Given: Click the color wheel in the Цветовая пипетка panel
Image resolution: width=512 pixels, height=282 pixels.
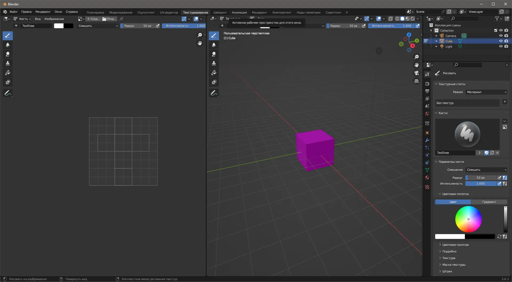Looking at the screenshot, I should pyautogui.click(x=468, y=219).
